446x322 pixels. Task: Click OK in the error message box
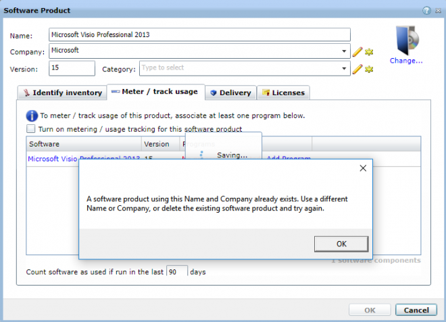[x=341, y=244]
